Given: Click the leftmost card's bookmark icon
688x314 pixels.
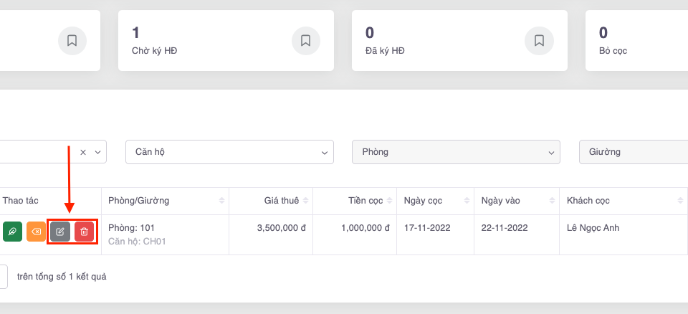Looking at the screenshot, I should click(x=72, y=41).
